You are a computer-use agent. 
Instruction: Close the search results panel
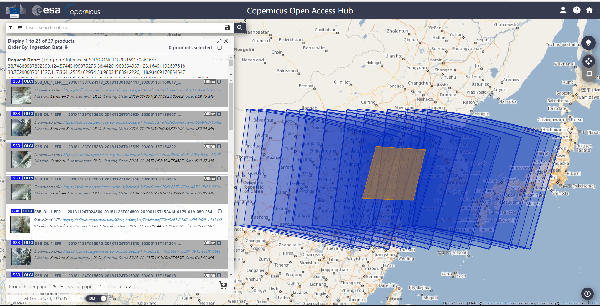(226, 41)
